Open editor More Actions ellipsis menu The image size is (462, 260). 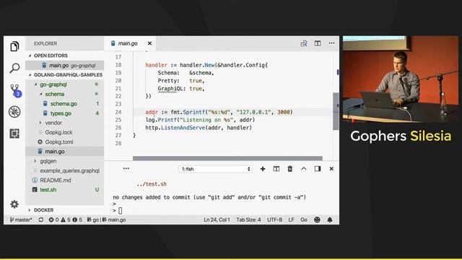point(331,43)
